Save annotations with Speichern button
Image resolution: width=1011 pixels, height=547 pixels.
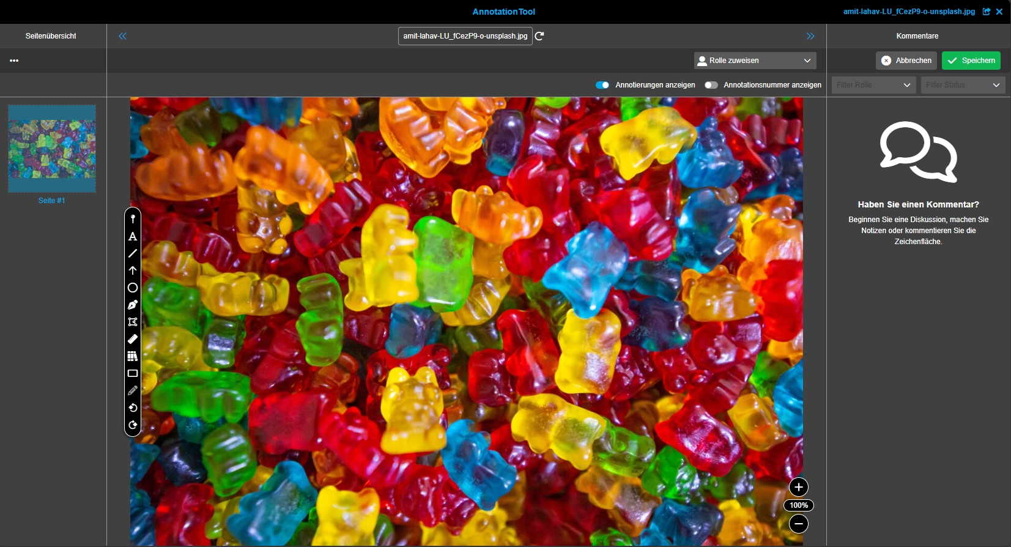971,61
